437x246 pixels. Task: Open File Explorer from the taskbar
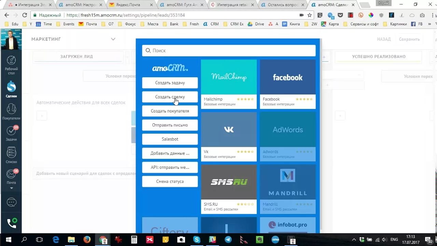pyautogui.click(x=71, y=240)
